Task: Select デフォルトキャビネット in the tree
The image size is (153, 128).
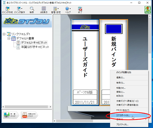Action: (x=34, y=43)
